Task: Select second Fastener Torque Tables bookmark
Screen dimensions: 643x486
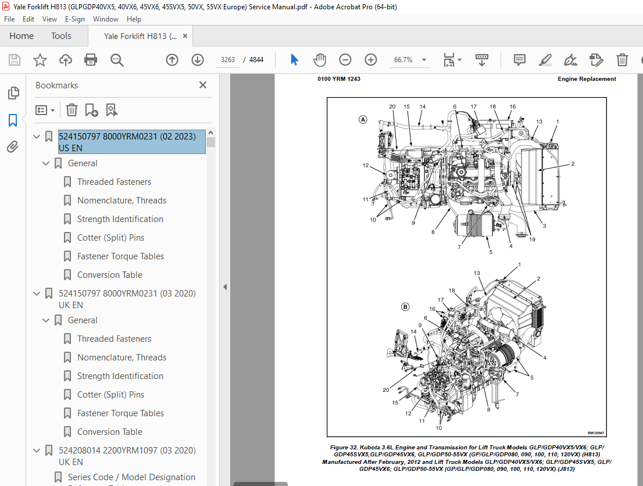Action: pyautogui.click(x=120, y=413)
